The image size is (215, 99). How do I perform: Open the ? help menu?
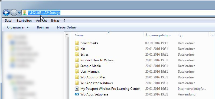(64, 21)
